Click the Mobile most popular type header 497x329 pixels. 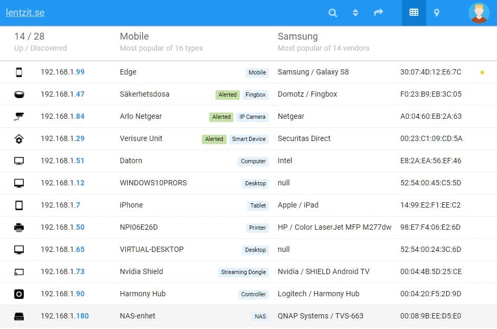(134, 36)
